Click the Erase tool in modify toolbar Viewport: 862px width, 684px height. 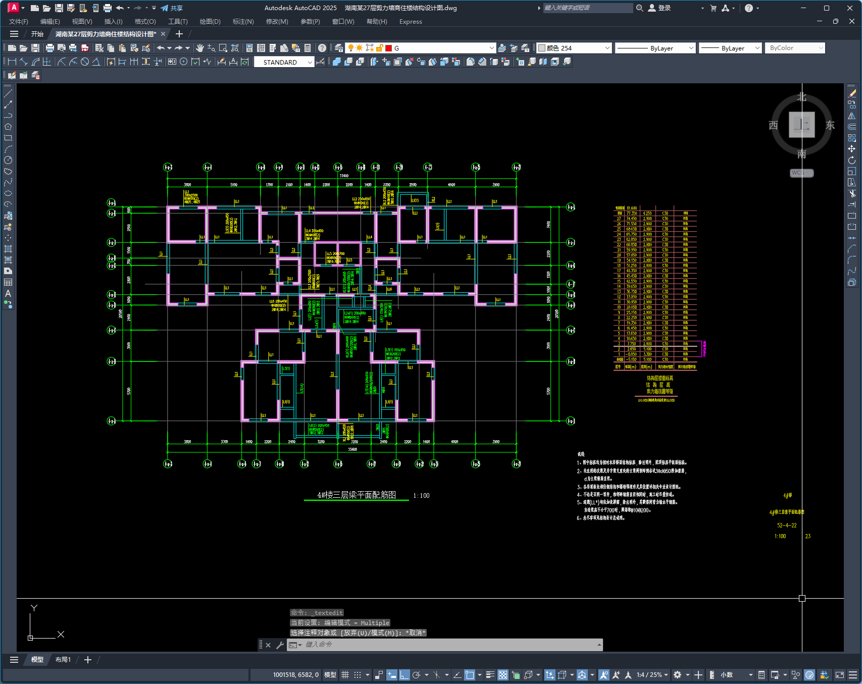(x=852, y=93)
